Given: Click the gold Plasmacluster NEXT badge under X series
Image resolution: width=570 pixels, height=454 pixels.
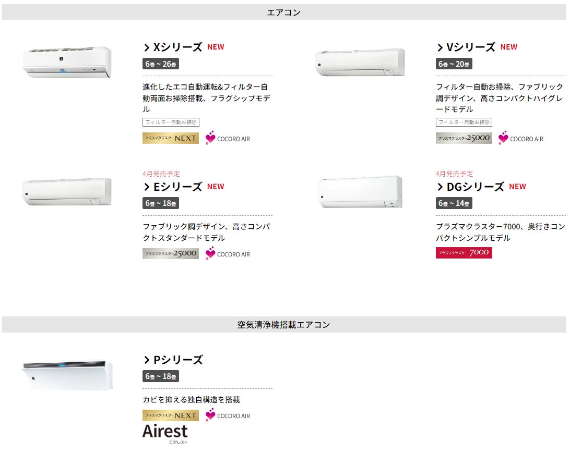Looking at the screenshot, I should pos(171,138).
